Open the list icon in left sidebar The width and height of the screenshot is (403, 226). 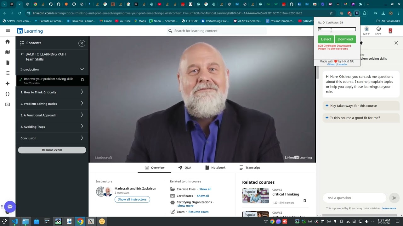(8, 73)
